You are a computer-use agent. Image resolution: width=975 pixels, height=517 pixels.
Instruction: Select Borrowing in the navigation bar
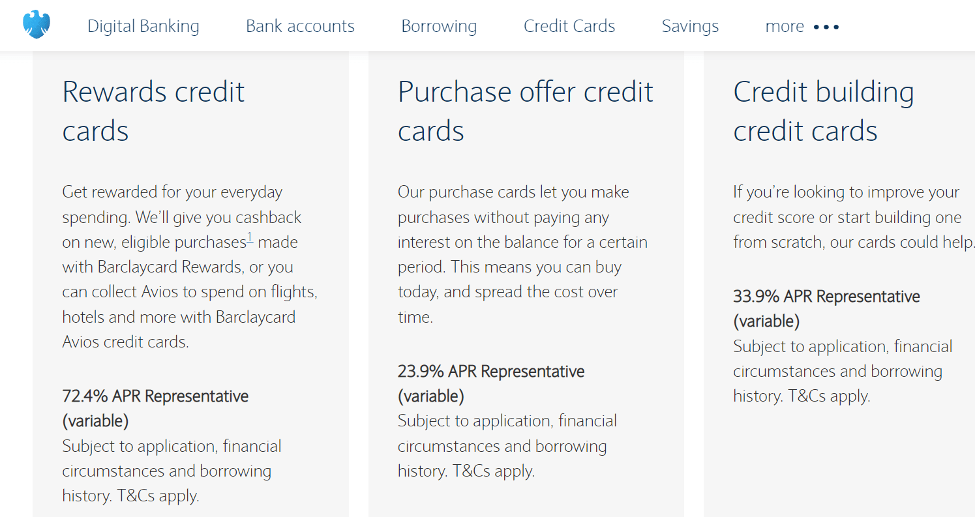point(439,26)
